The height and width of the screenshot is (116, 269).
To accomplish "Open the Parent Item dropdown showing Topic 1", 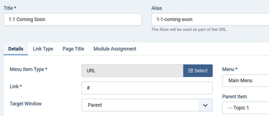I will click(x=246, y=108).
